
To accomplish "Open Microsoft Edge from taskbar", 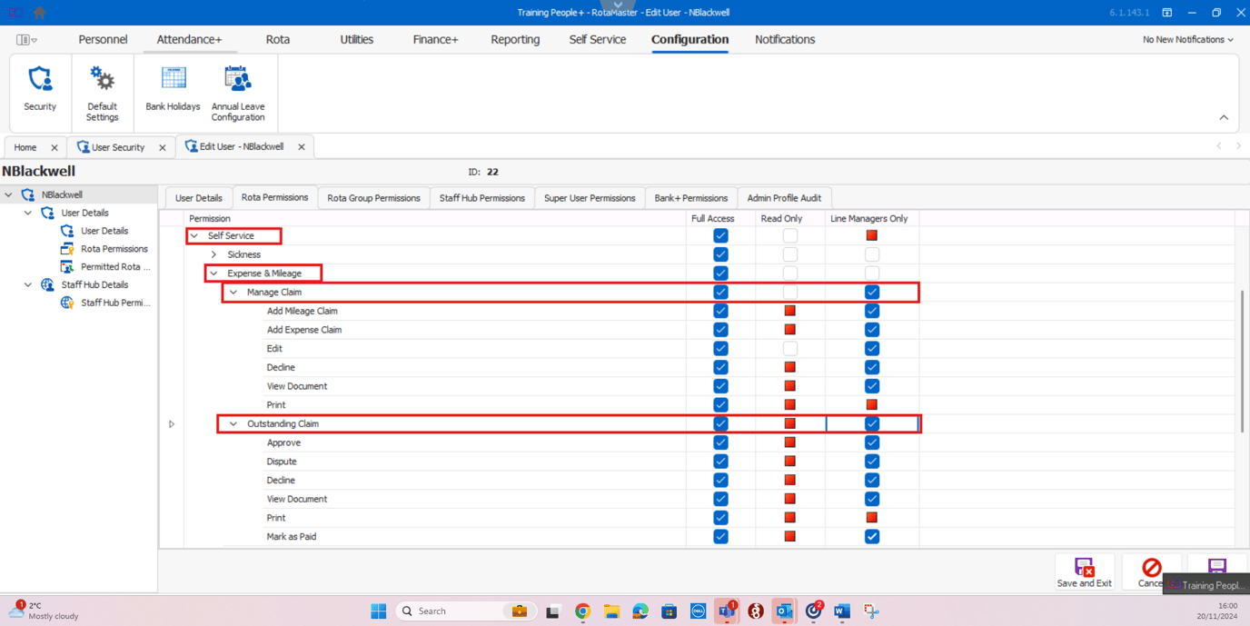I will click(640, 611).
